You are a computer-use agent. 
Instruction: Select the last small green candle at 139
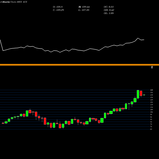tap(144, 95)
